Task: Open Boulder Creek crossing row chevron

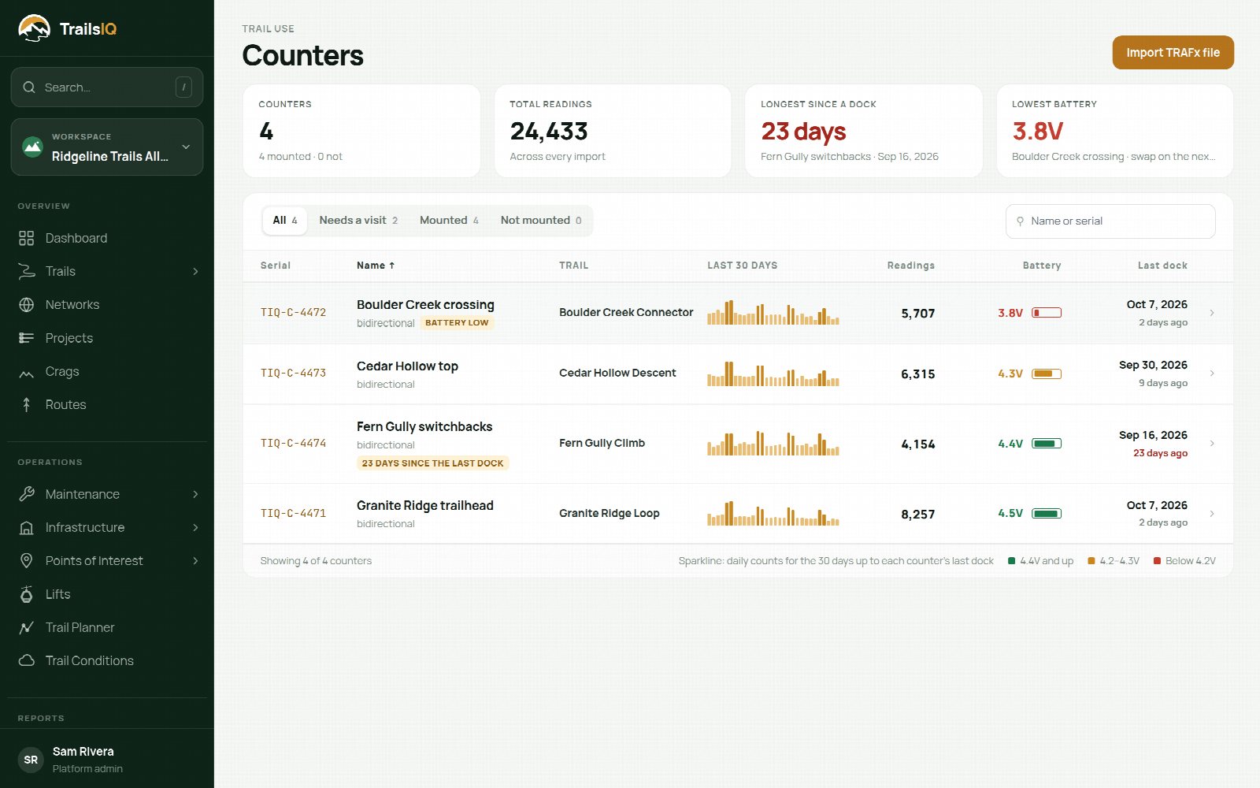Action: 1212,313
